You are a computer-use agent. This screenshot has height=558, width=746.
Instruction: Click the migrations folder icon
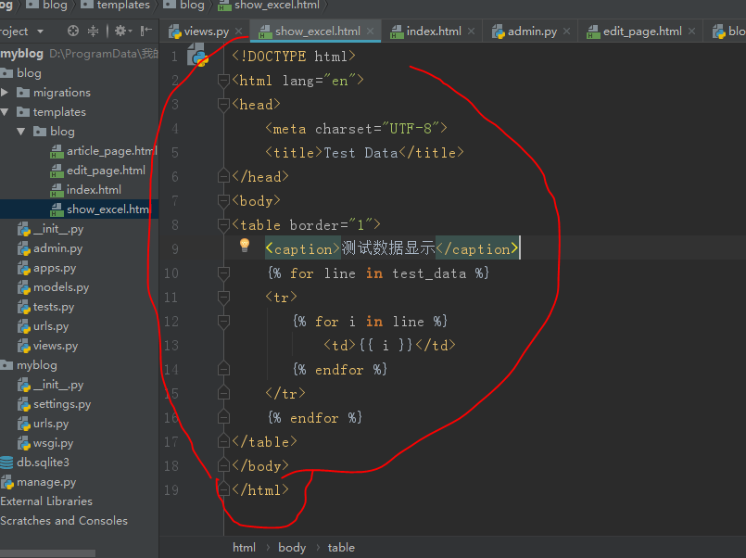click(x=23, y=93)
